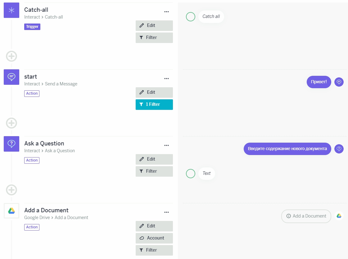This screenshot has width=348, height=259.
Task: Open the Ask a Question three-dot menu
Action: [166, 145]
